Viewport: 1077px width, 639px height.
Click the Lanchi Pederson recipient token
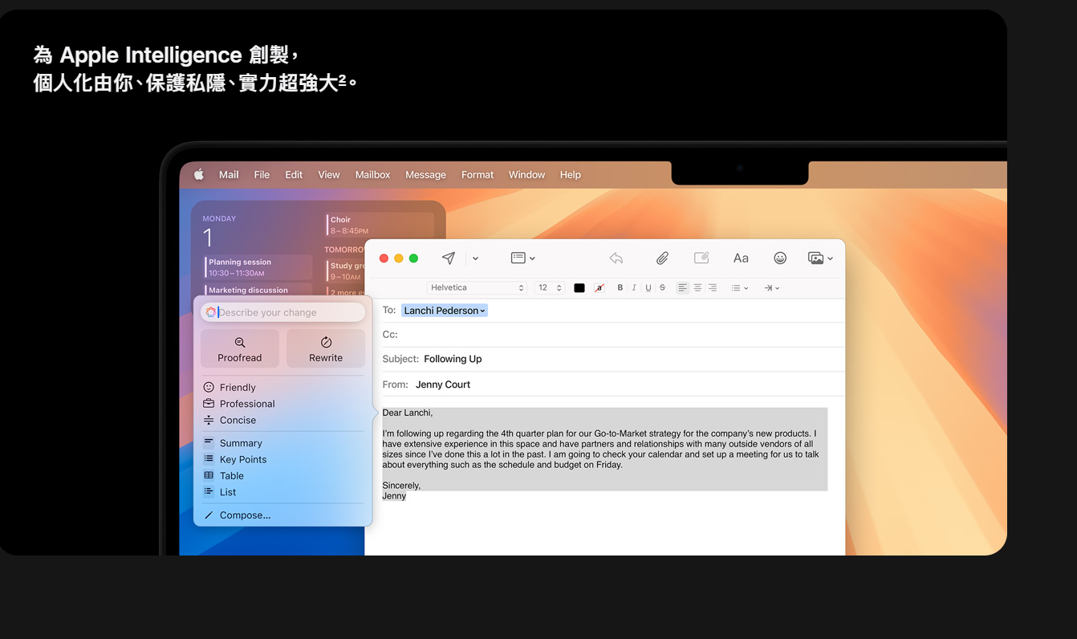pyautogui.click(x=445, y=311)
